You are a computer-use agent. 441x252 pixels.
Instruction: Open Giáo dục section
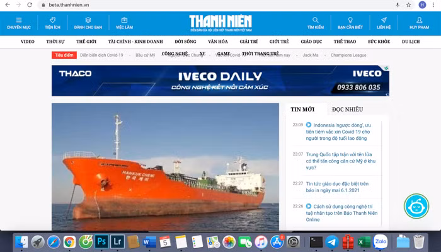(x=311, y=42)
